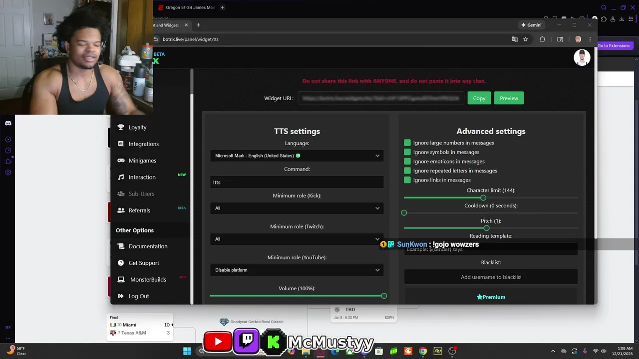Open Minimum role (Twitch) dropdown
The height and width of the screenshot is (359, 639).
point(297,239)
